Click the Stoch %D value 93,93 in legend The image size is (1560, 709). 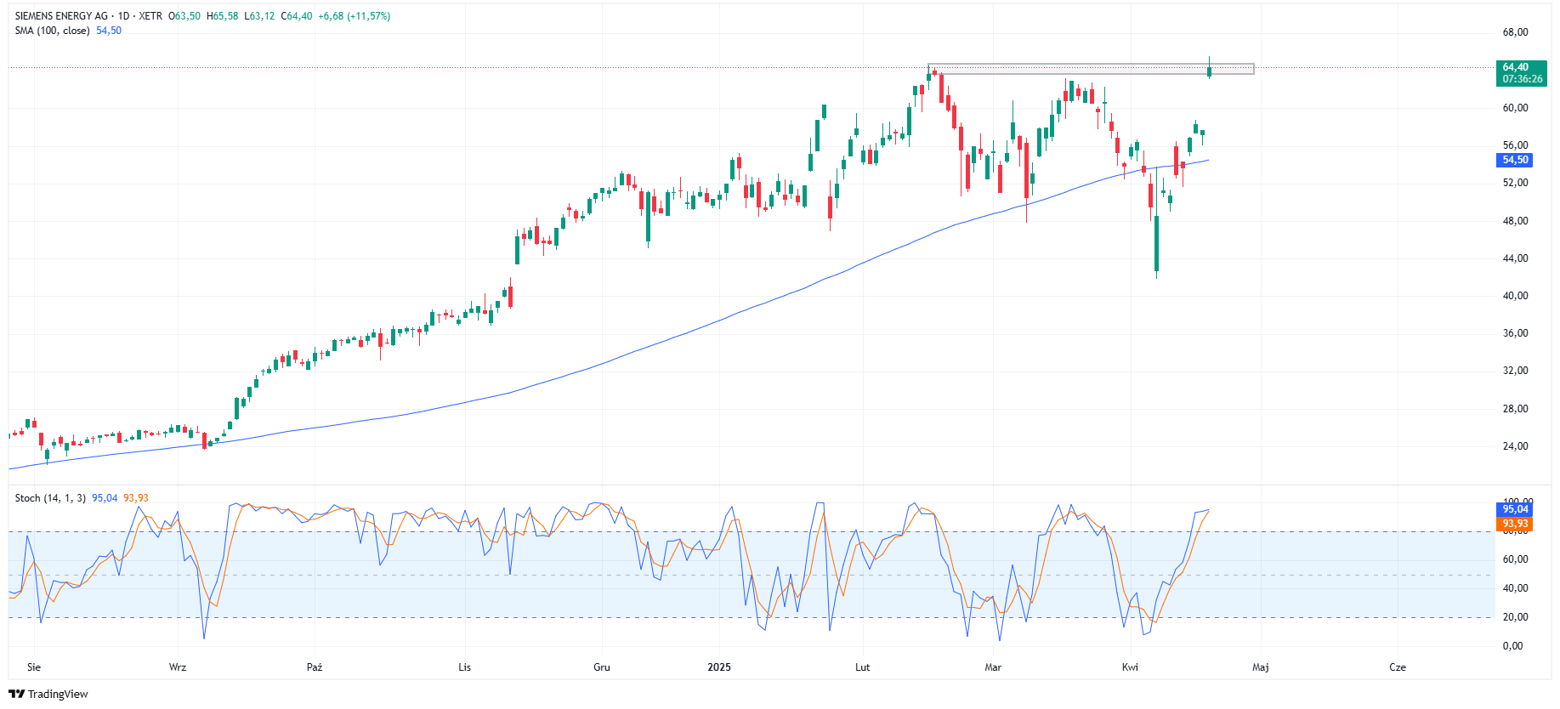click(x=136, y=498)
